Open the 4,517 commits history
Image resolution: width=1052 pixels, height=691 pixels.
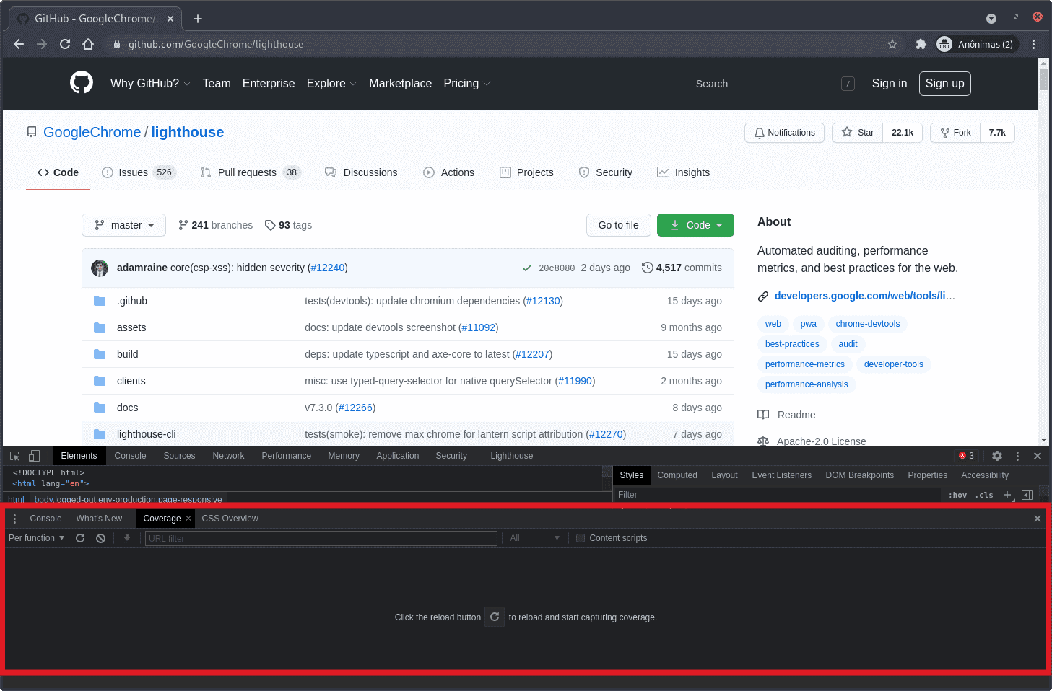[x=682, y=268]
